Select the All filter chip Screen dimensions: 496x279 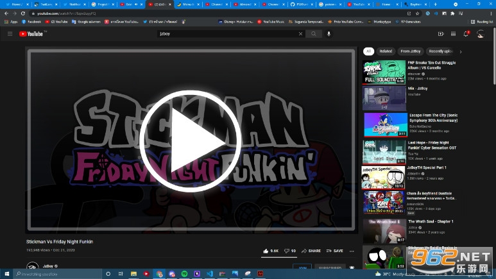tap(368, 51)
